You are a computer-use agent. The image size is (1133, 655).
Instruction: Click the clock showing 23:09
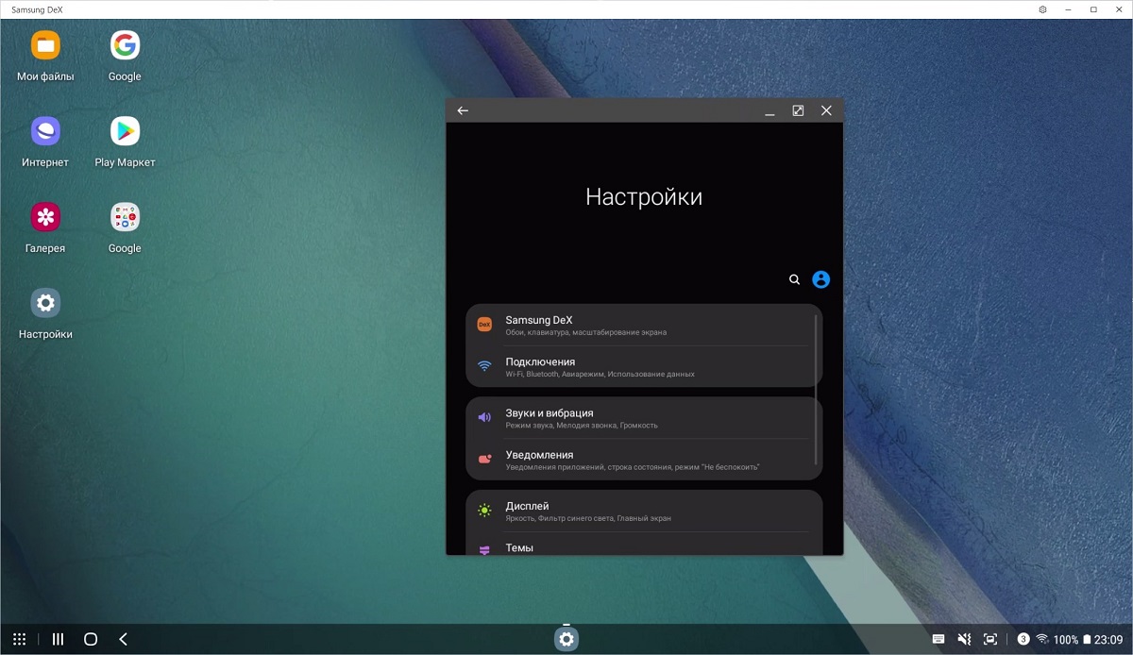(1108, 639)
